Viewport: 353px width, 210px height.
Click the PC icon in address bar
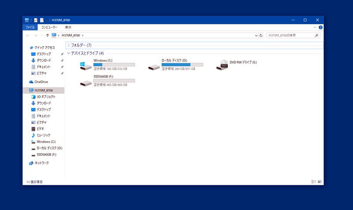coord(54,35)
